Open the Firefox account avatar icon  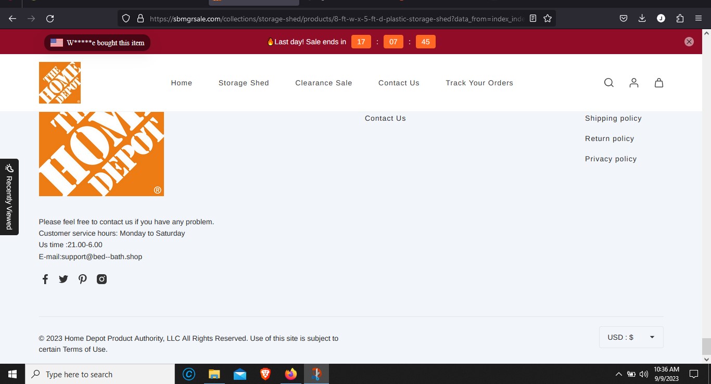point(661,18)
